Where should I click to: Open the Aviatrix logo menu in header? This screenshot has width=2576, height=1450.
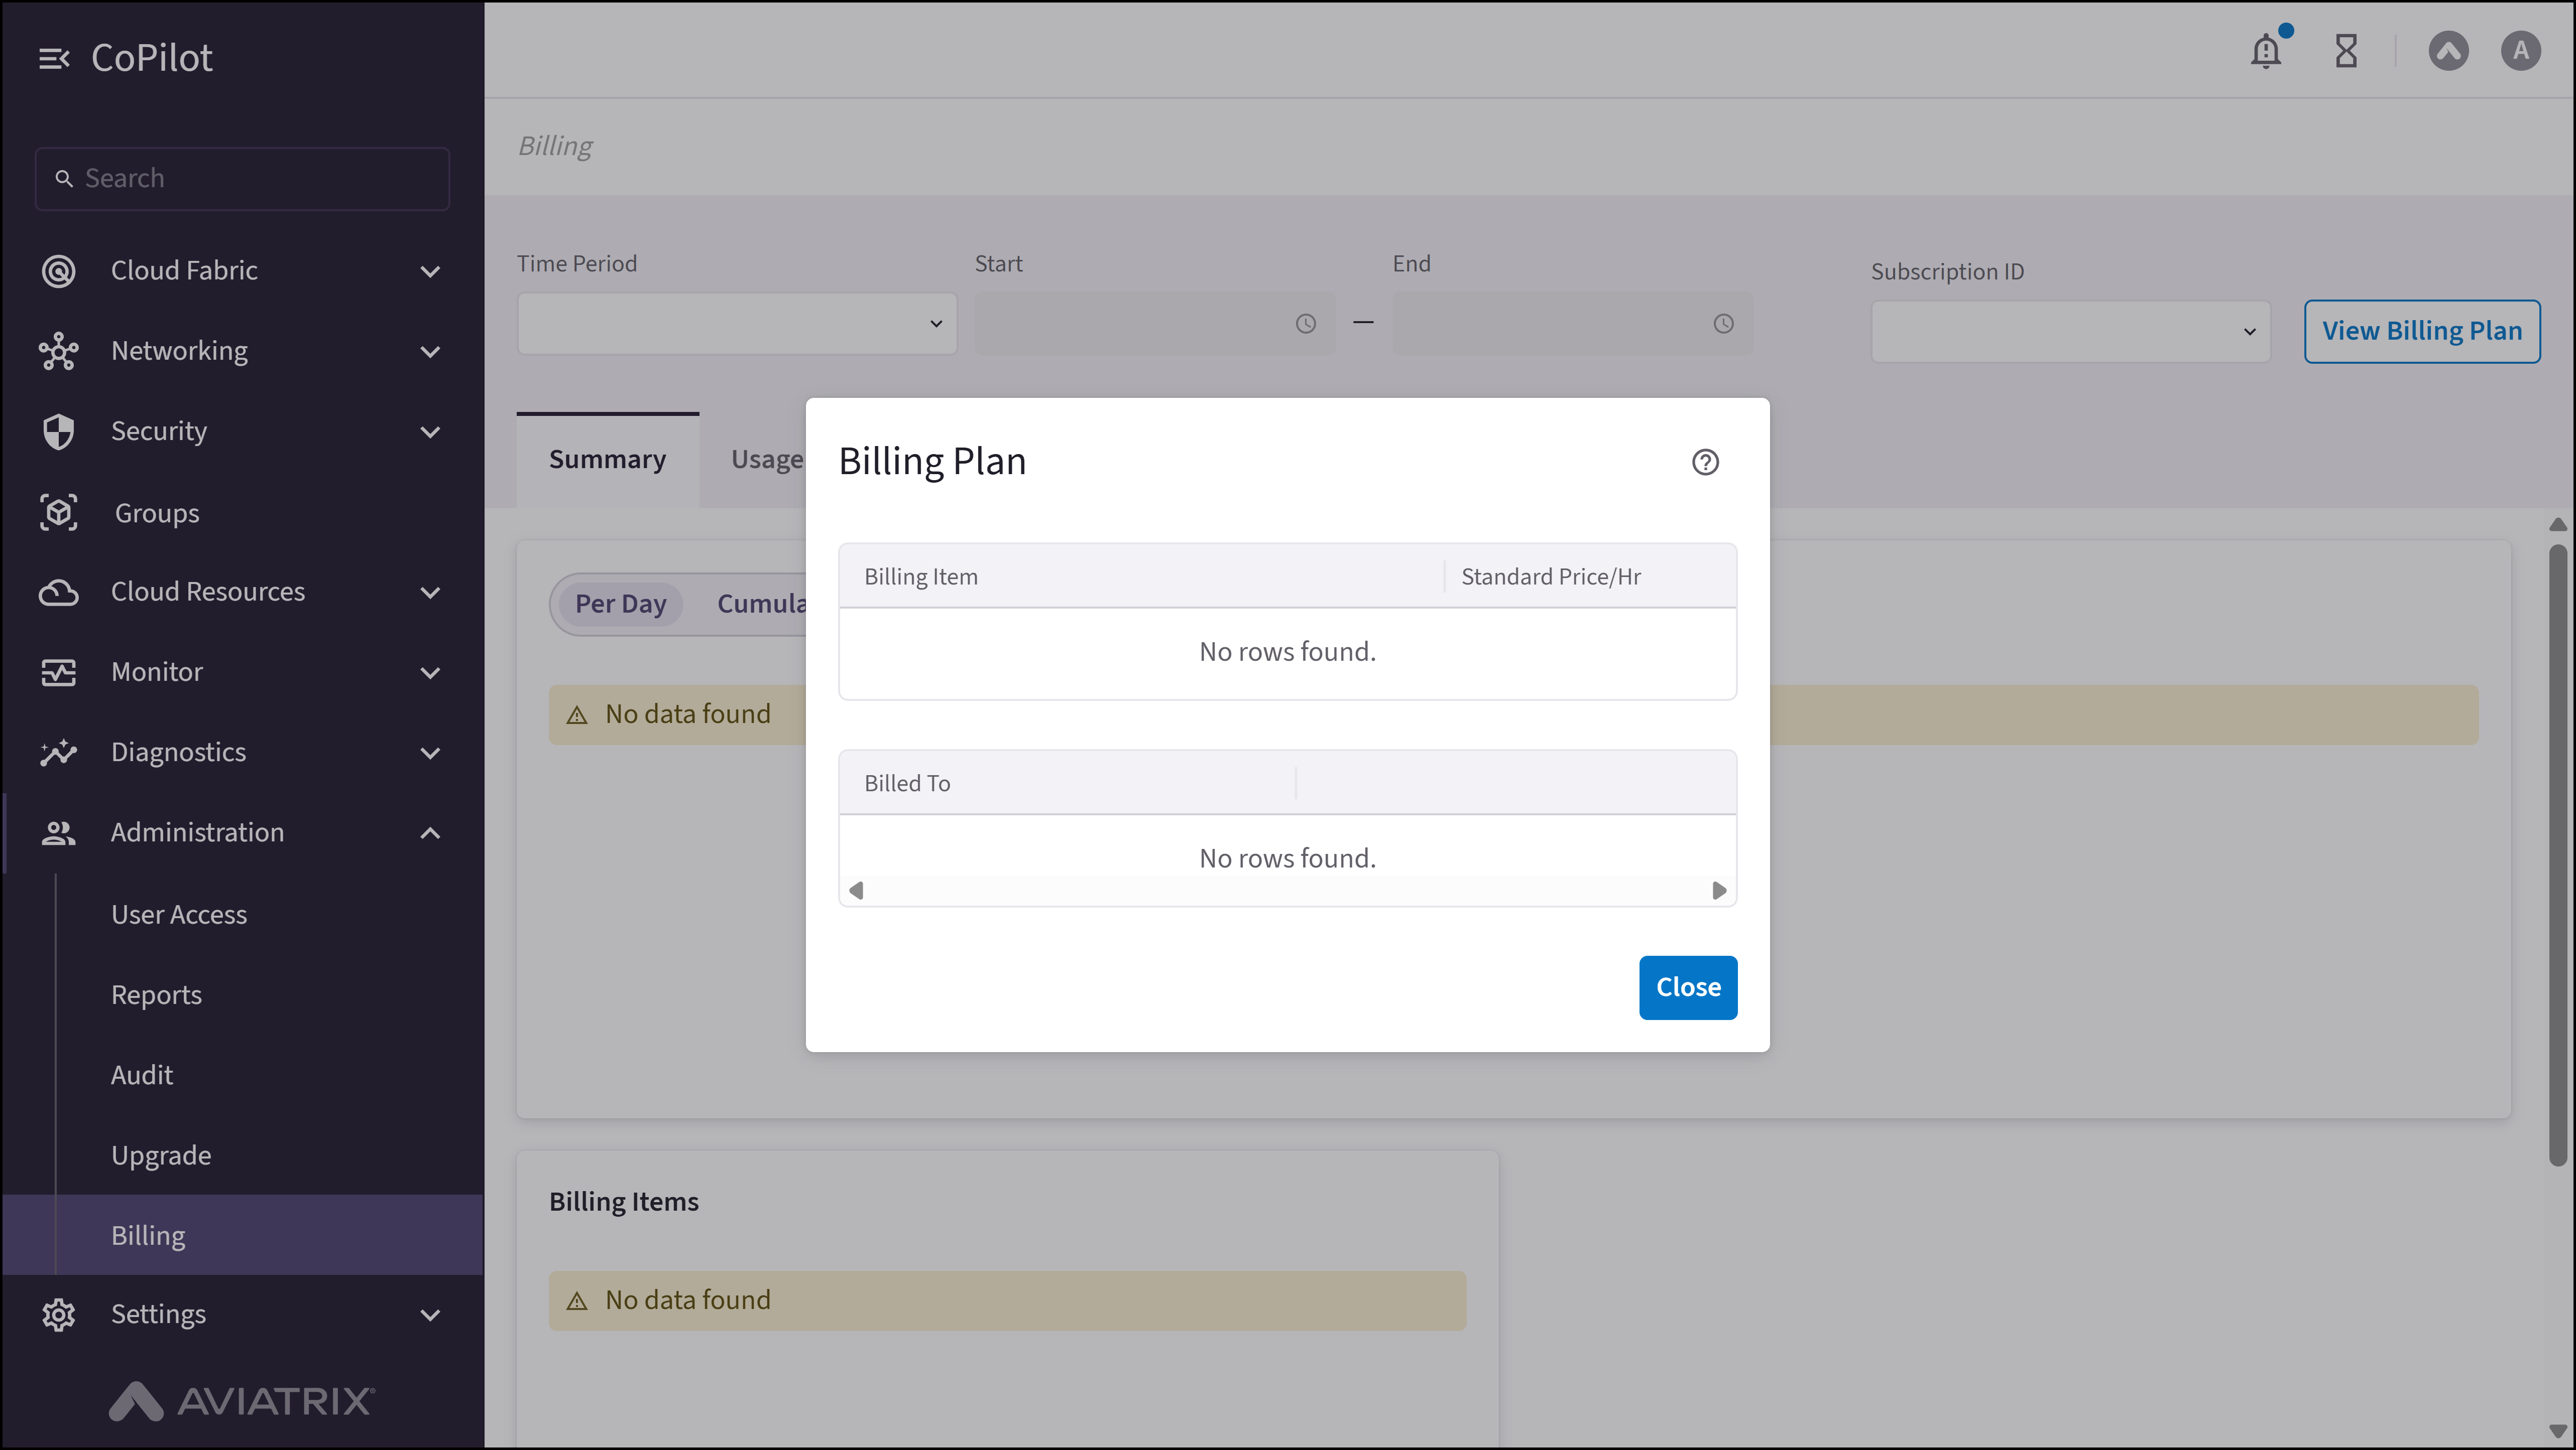(x=2448, y=51)
